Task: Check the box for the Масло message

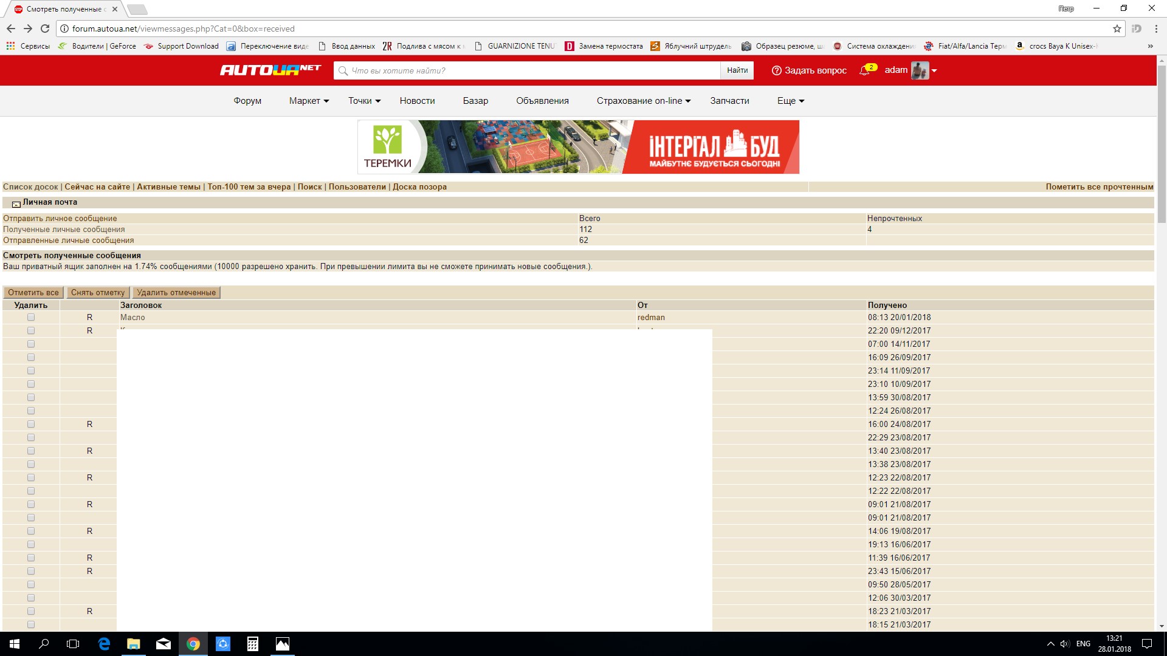Action: [31, 317]
